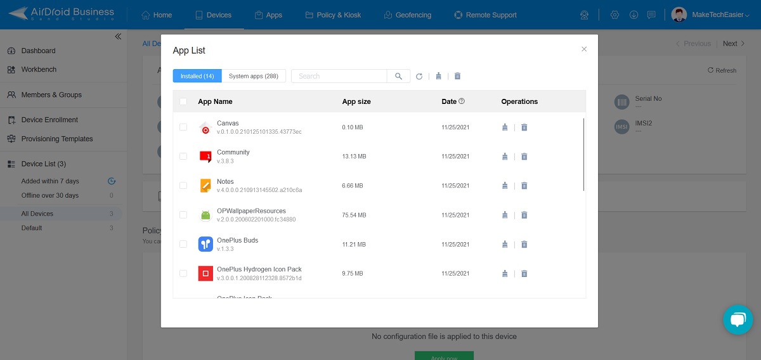Click the Date column help icon
Viewport: 761px width, 360px height.
462,101
